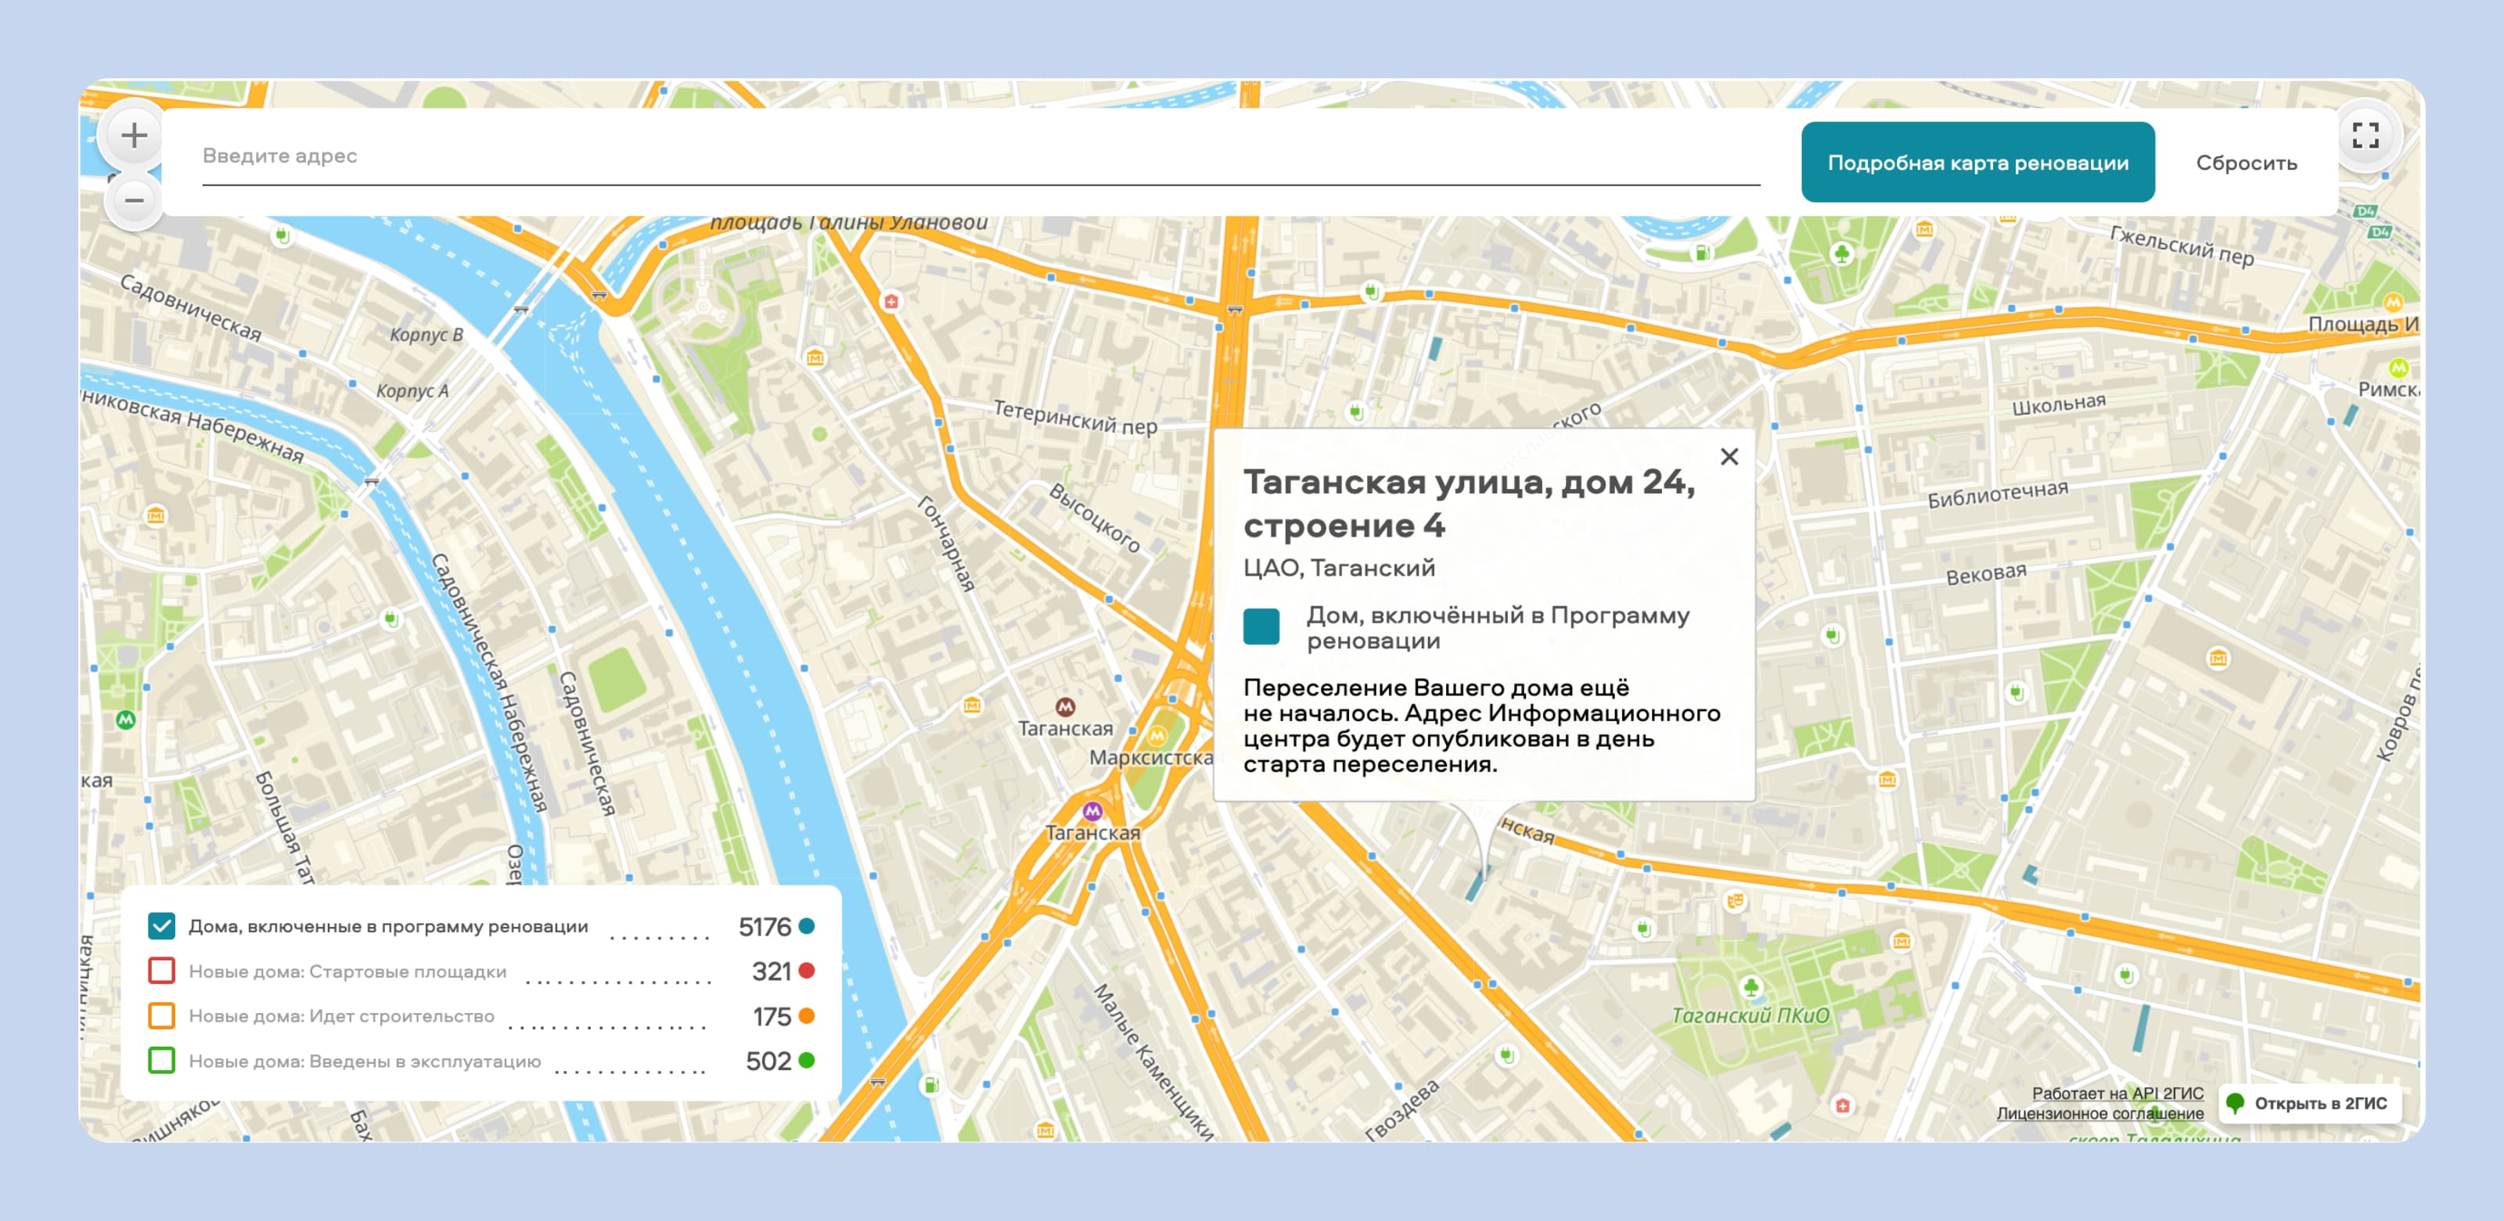Screen dimensions: 2504x1221
Task: Click the Сбросить reset button
Action: (2246, 163)
